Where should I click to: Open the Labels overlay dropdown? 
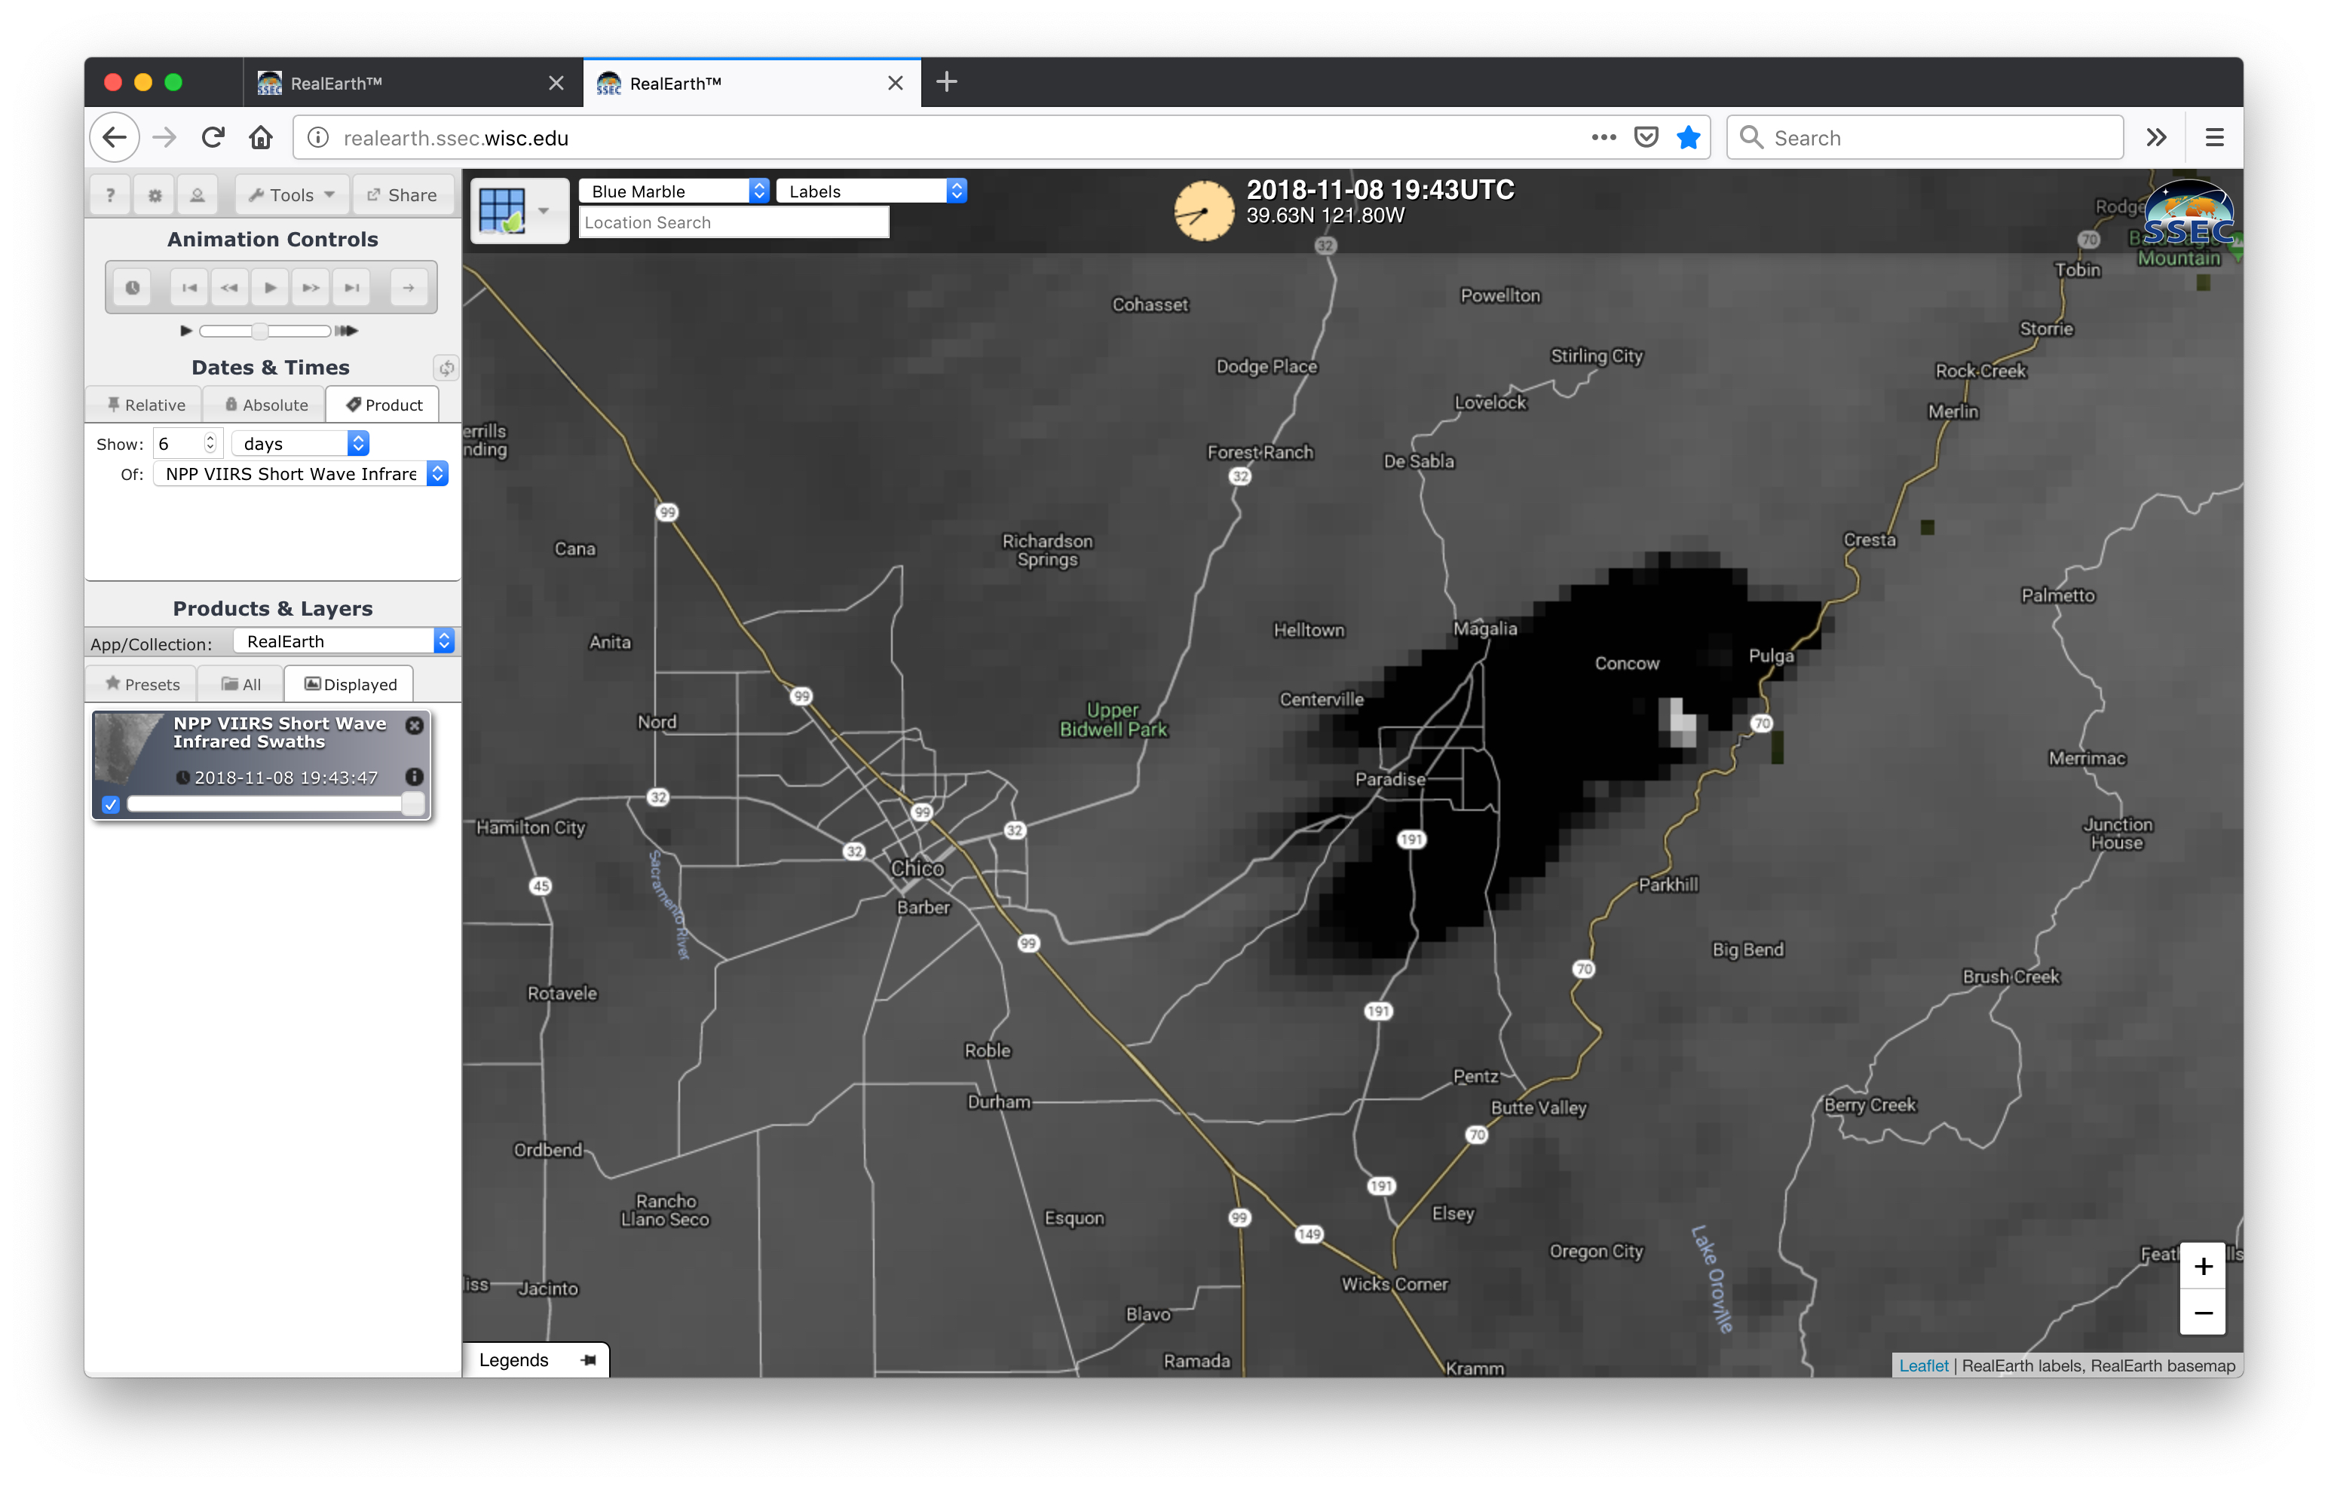click(871, 191)
